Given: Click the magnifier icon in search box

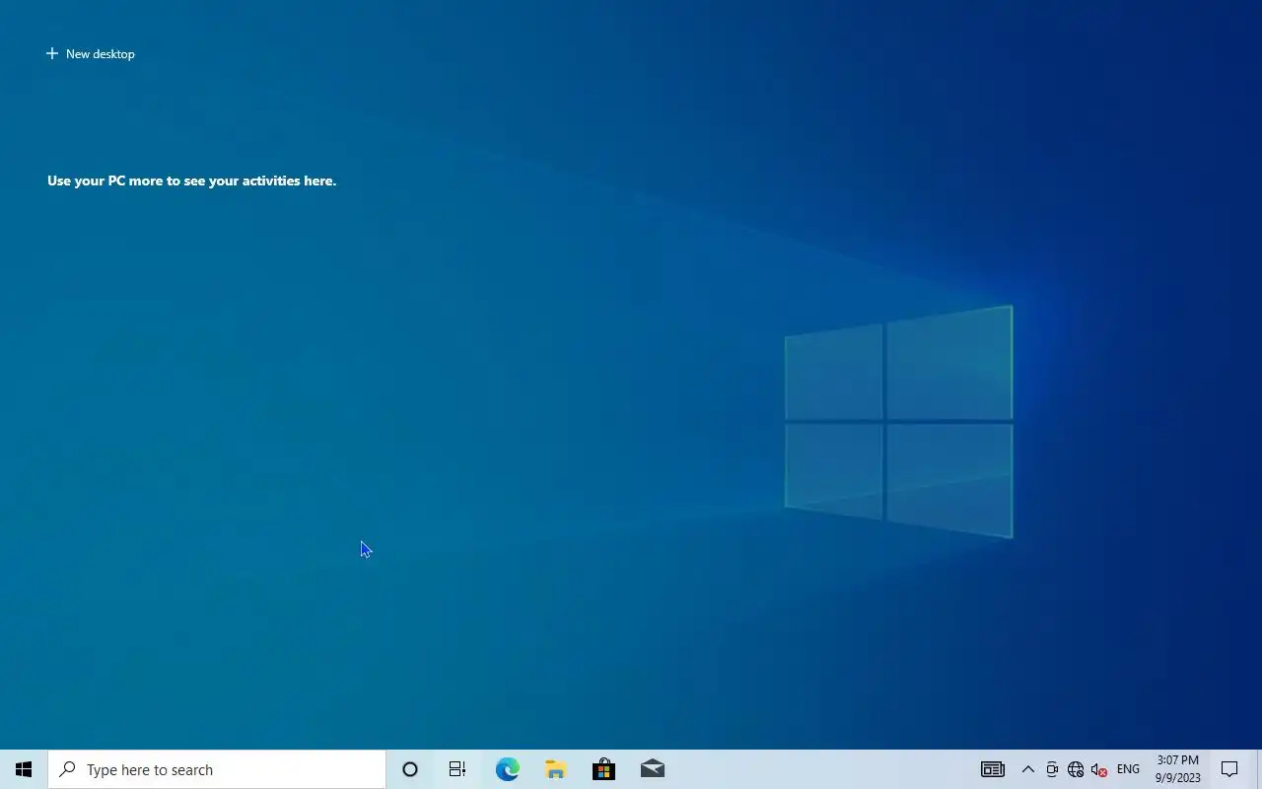Looking at the screenshot, I should pyautogui.click(x=68, y=769).
